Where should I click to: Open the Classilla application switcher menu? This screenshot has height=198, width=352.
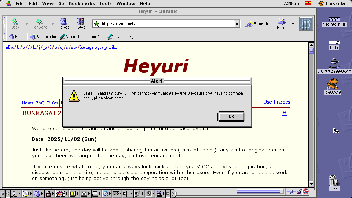[331, 4]
